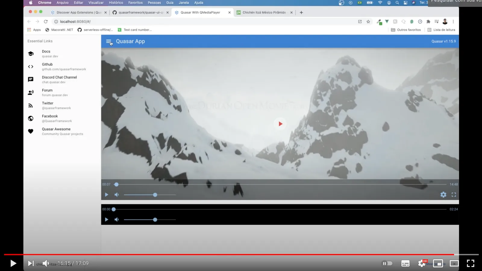Switch to Chichén Itzá México Pirâmide tab
Viewport: 482px width, 271px height.
[264, 12]
